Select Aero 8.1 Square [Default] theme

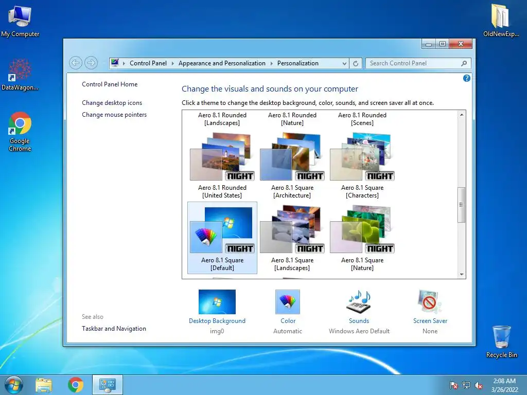(222, 238)
